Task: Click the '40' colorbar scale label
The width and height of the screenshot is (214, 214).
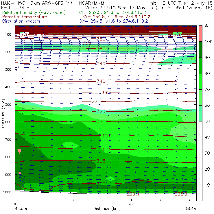Action: point(207,137)
